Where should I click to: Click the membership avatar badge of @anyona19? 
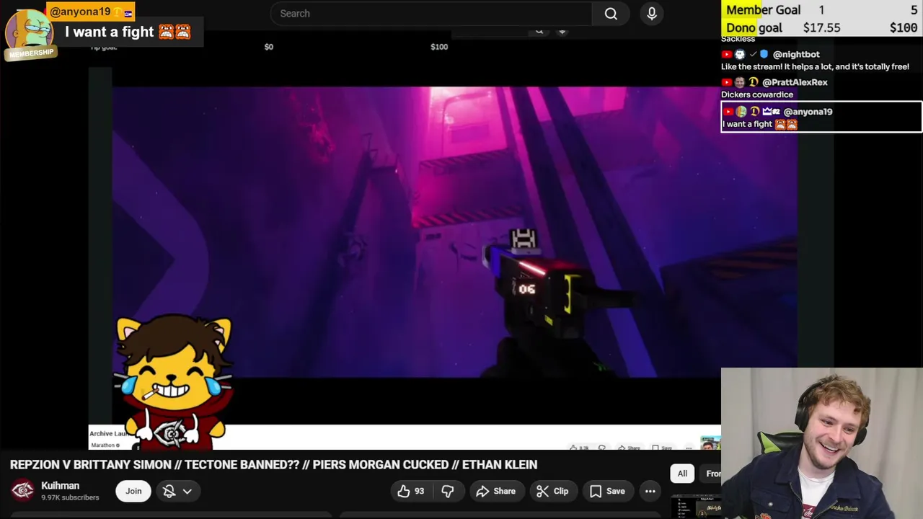30,35
